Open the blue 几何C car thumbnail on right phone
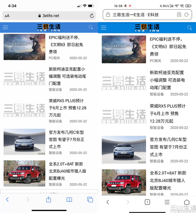Screen dimensions: 196x213 [124, 150]
